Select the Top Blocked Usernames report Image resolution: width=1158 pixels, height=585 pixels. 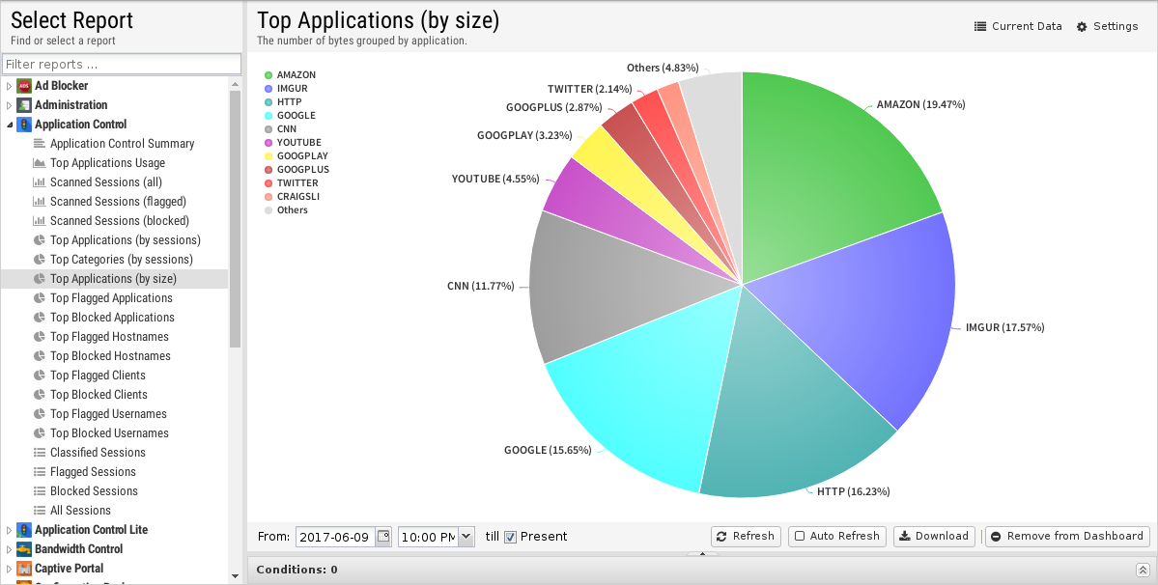pos(109,433)
